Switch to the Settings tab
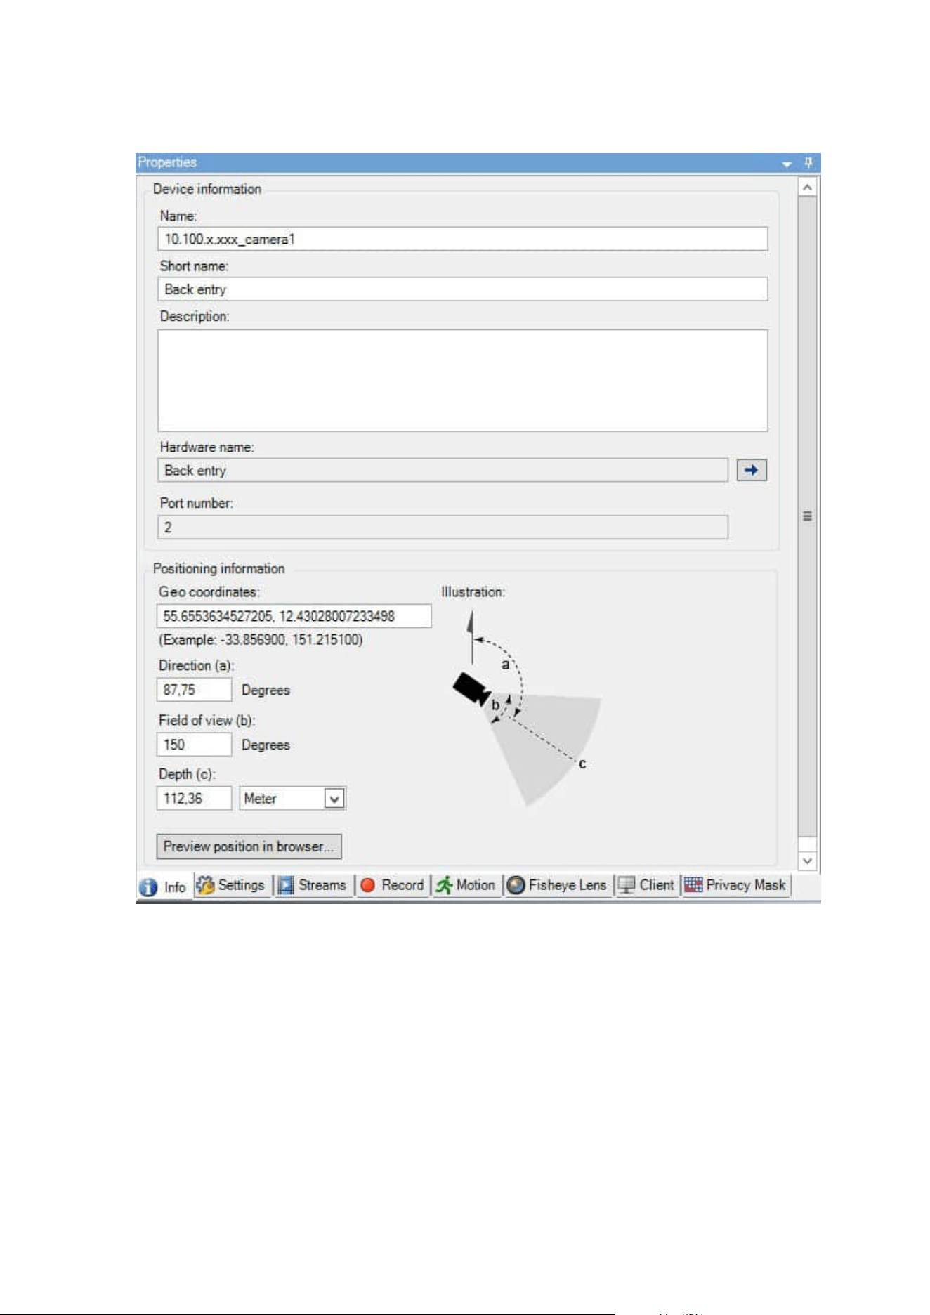 tap(231, 885)
